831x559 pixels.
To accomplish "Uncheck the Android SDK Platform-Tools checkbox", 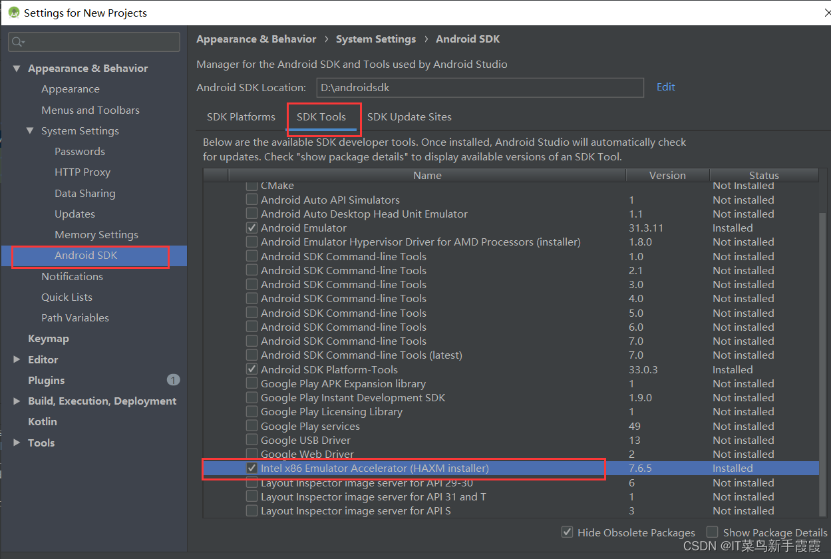I will tap(251, 369).
